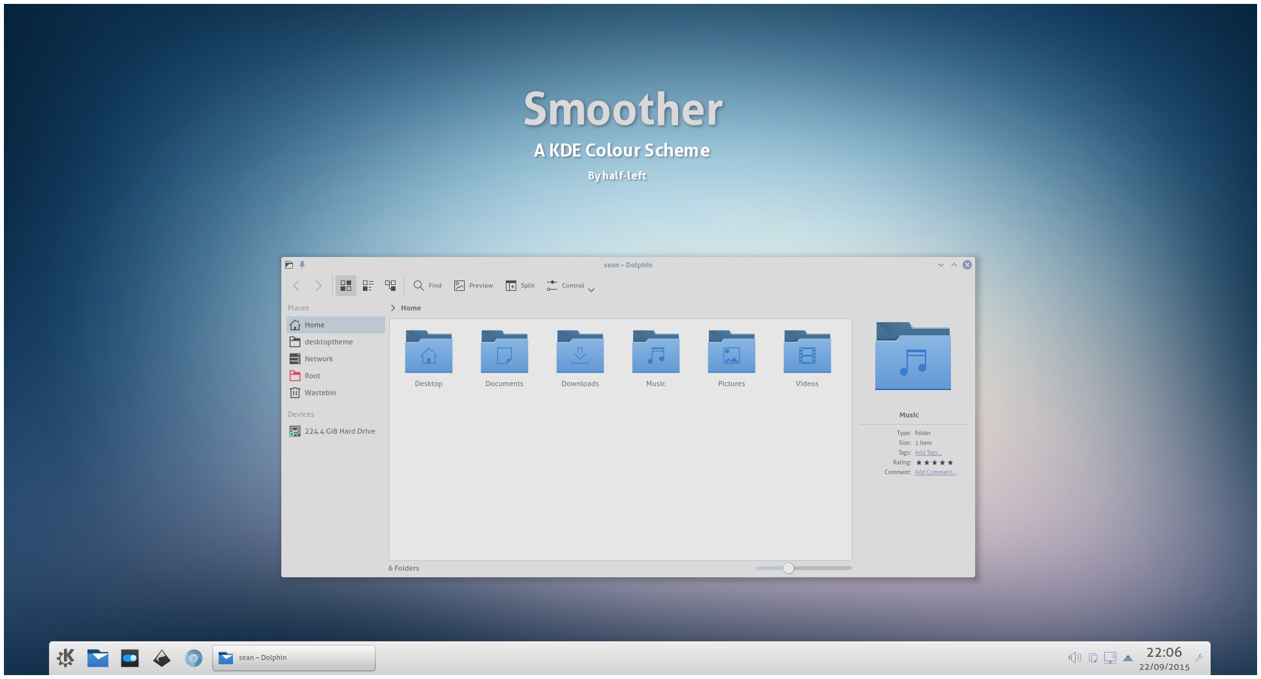Go back with the back arrow
The width and height of the screenshot is (1261, 679).
tap(296, 286)
